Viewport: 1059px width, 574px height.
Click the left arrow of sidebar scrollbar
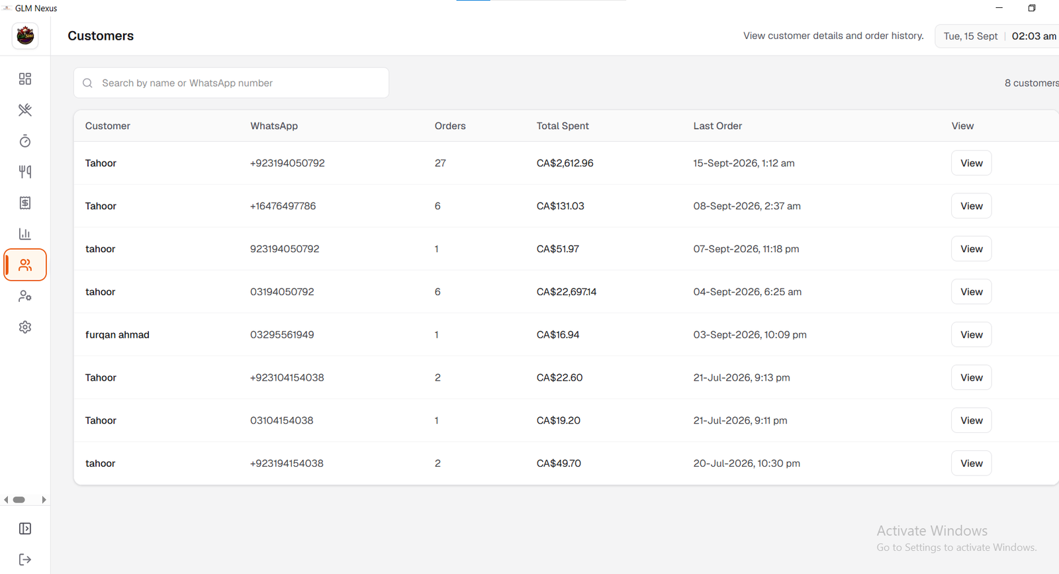pos(6,500)
